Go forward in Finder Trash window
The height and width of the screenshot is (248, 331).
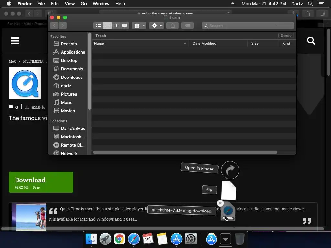click(62, 26)
